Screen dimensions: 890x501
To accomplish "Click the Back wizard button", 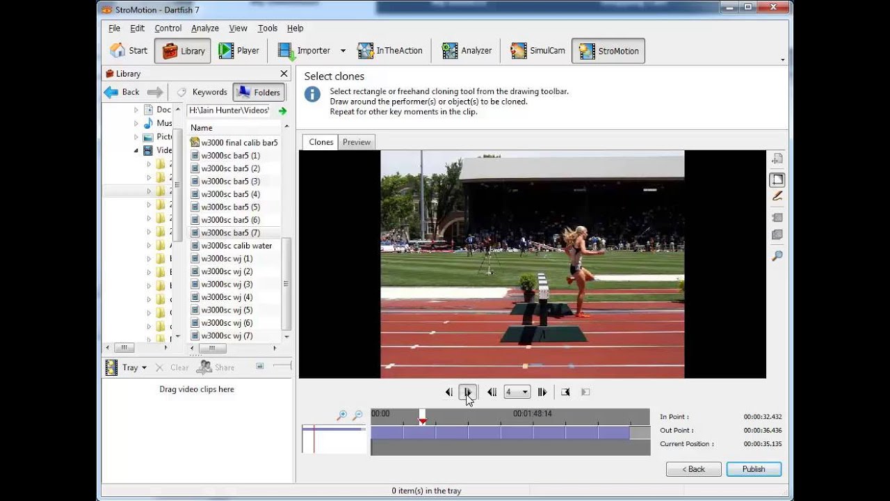I will 693,469.
